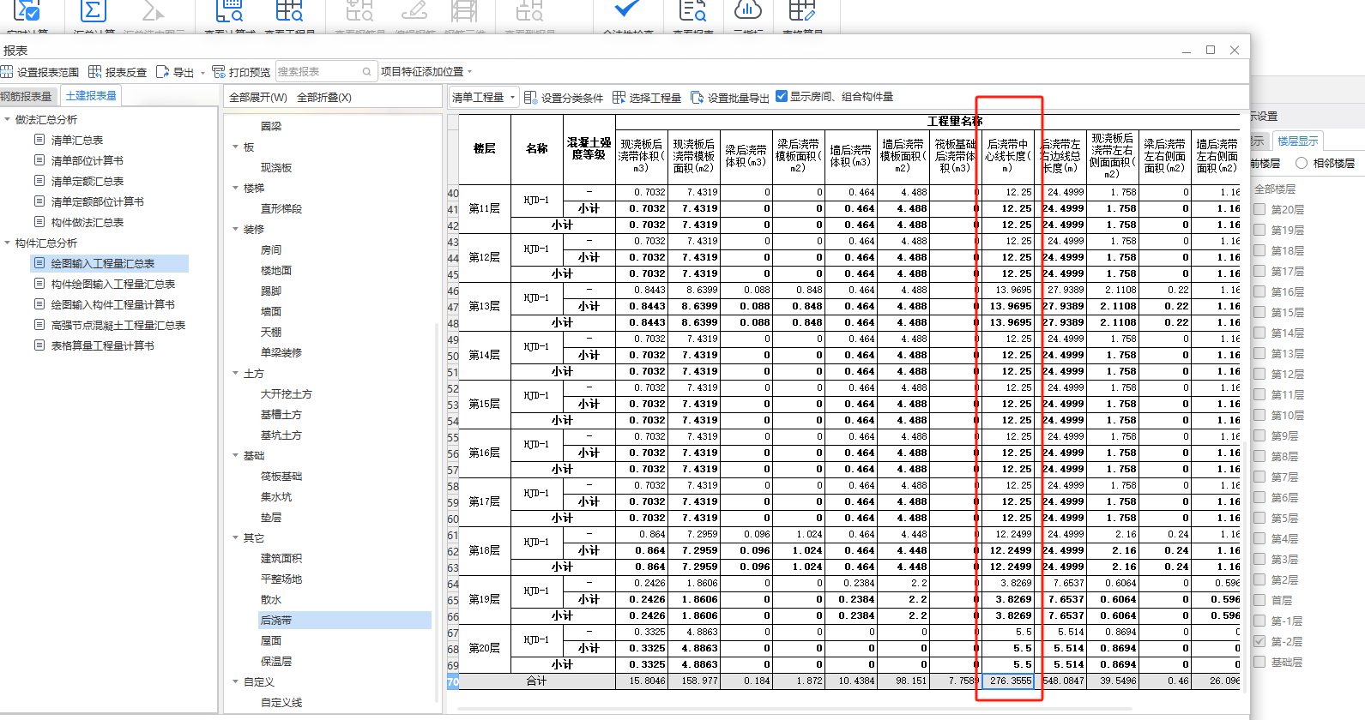Click the 导出 export icon
1365x720 pixels.
tap(162, 72)
